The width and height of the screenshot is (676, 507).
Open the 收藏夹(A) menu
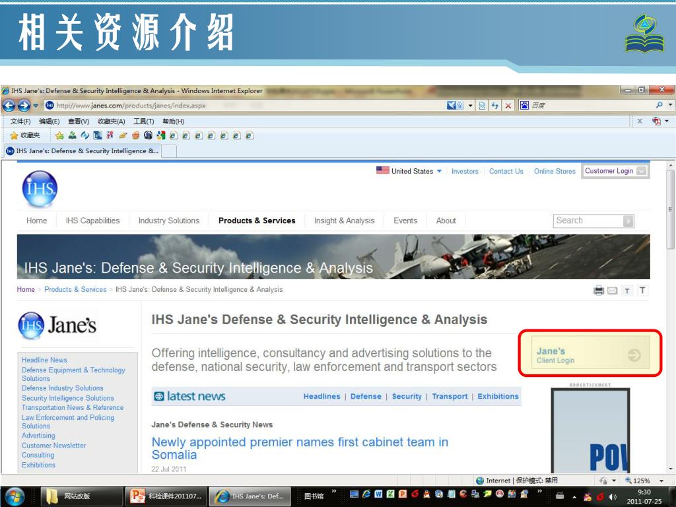(x=111, y=121)
